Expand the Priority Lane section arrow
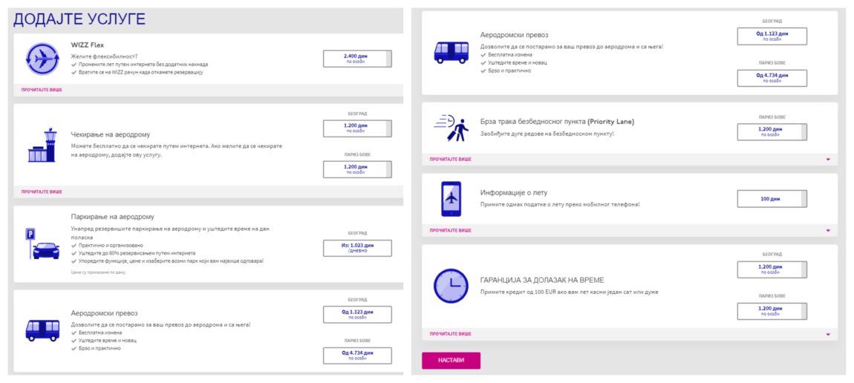Image resolution: width=854 pixels, height=383 pixels. point(828,160)
